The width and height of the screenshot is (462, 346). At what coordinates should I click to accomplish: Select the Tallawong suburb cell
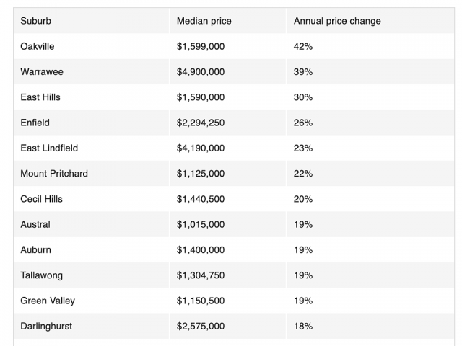pyautogui.click(x=43, y=275)
